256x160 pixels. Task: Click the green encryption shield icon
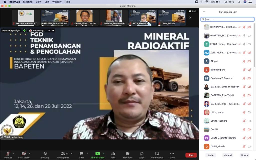(24, 30)
